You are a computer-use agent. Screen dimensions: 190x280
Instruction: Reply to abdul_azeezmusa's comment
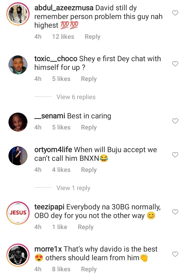(x=92, y=37)
